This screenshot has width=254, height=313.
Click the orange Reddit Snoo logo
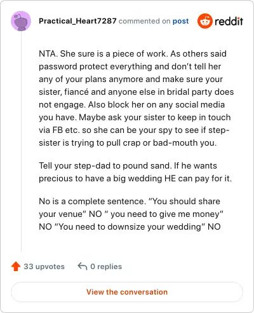pos(204,21)
